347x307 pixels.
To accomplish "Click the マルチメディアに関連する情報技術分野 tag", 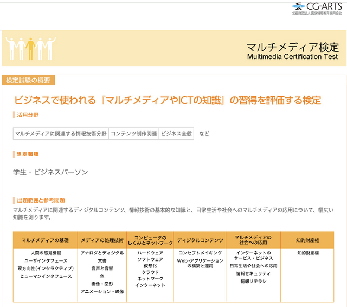I will click(x=61, y=134).
